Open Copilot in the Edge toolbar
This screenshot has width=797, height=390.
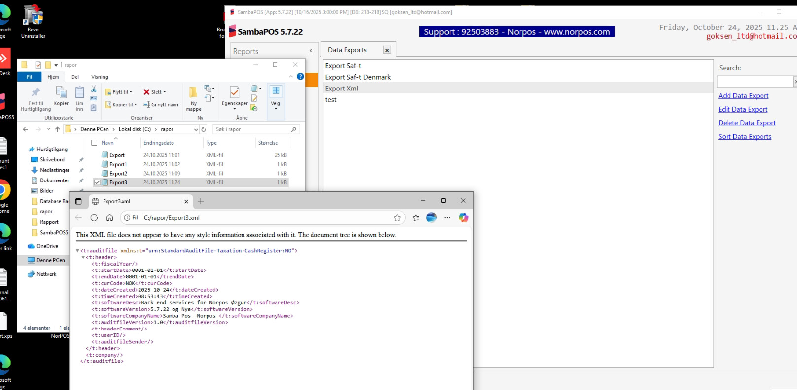463,218
